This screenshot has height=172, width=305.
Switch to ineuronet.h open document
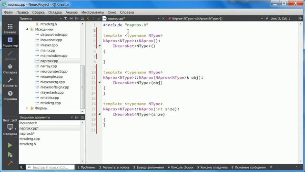28,123
